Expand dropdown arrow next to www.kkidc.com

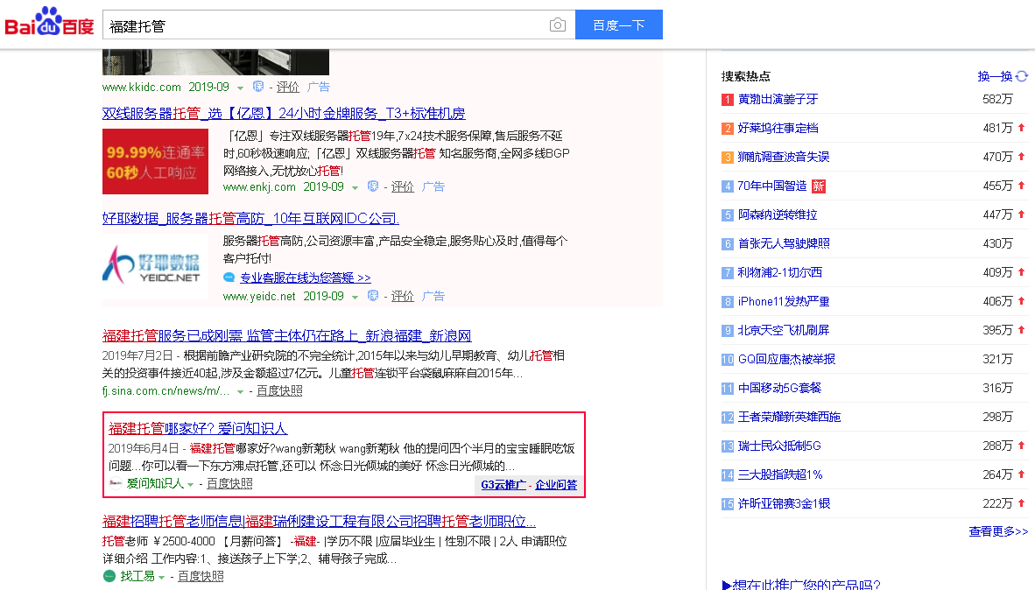tap(240, 88)
